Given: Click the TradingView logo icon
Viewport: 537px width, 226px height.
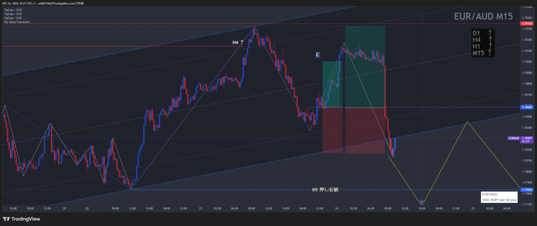Looking at the screenshot, I should pos(6,219).
